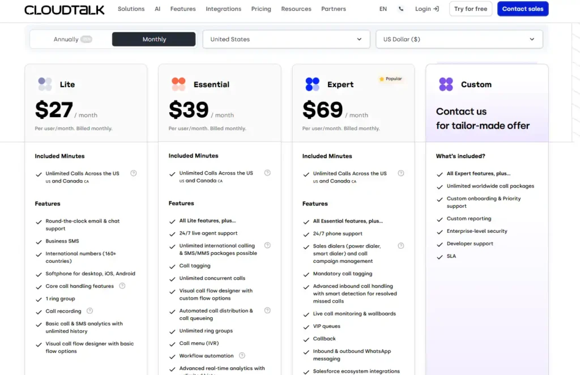The image size is (580, 375).
Task: Switch billing to Annually
Action: point(71,39)
